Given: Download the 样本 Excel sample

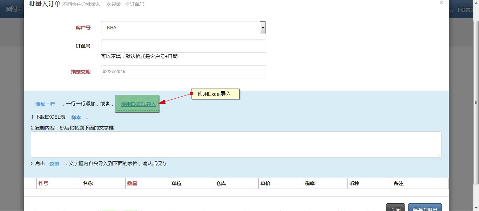Looking at the screenshot, I should point(76,118).
